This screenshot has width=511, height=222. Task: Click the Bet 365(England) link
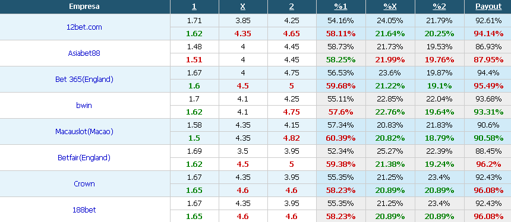84,79
